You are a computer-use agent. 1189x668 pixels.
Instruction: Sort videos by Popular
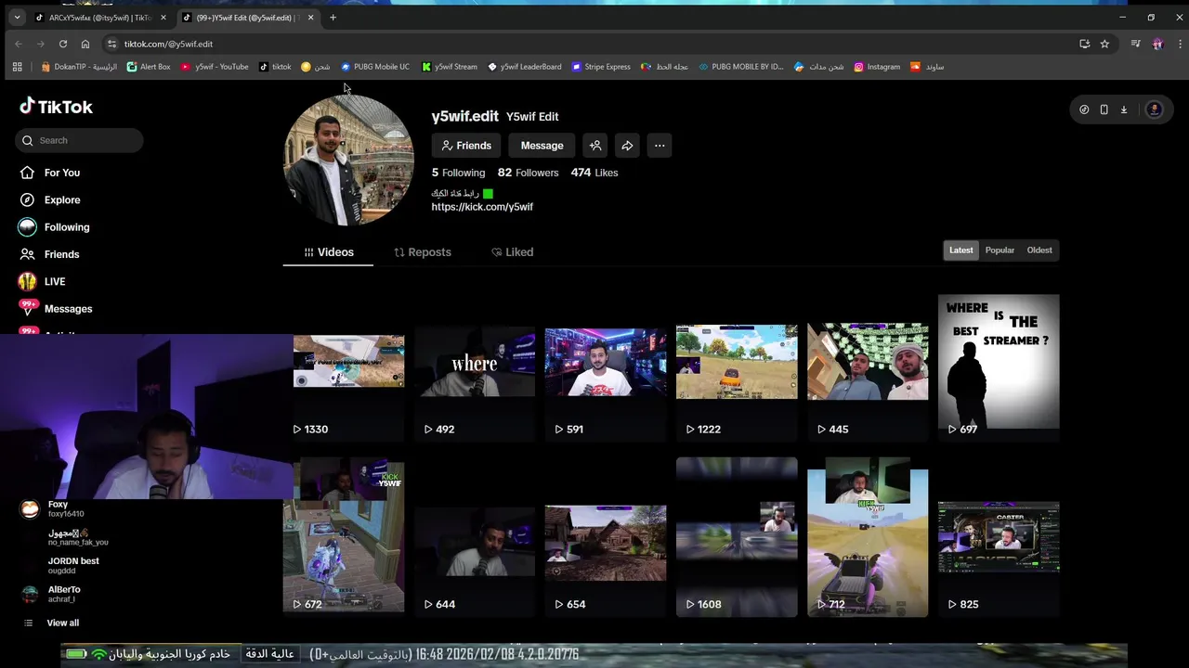(x=1000, y=250)
